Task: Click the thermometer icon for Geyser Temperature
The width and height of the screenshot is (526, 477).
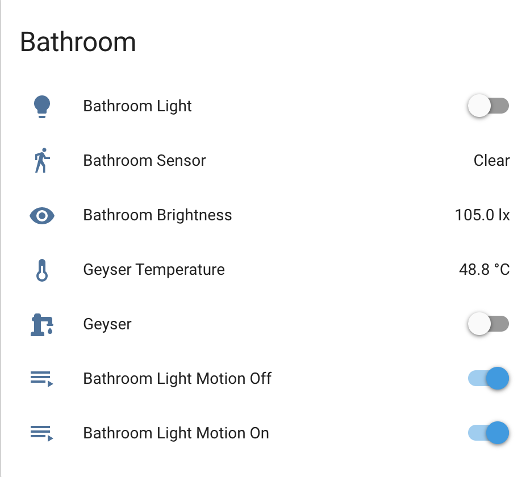Action: coord(41,270)
